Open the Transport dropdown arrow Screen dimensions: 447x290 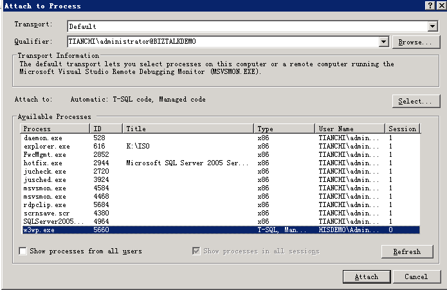pos(432,26)
